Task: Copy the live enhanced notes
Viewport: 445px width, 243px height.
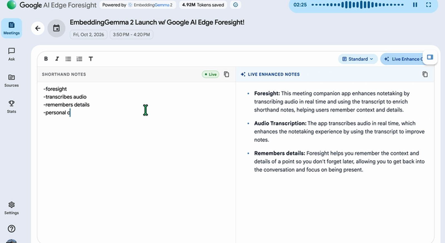Action: click(425, 74)
